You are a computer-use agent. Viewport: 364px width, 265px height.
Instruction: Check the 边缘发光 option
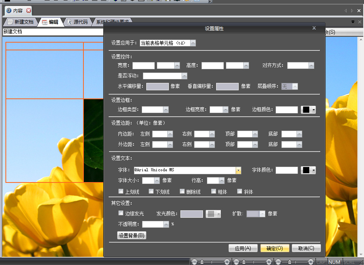121,213
